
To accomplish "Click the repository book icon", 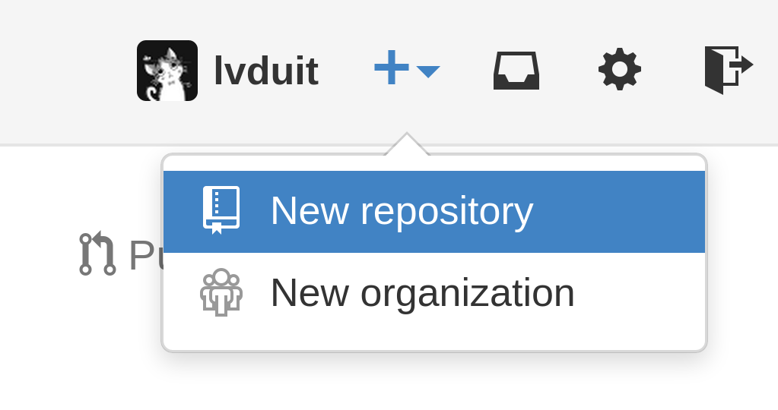I will [221, 210].
